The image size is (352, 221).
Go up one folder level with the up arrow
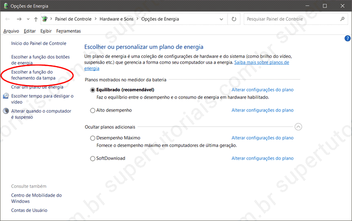click(35, 19)
